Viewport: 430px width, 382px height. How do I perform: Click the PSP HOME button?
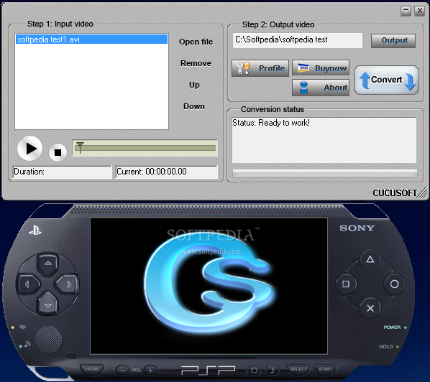tap(92, 369)
